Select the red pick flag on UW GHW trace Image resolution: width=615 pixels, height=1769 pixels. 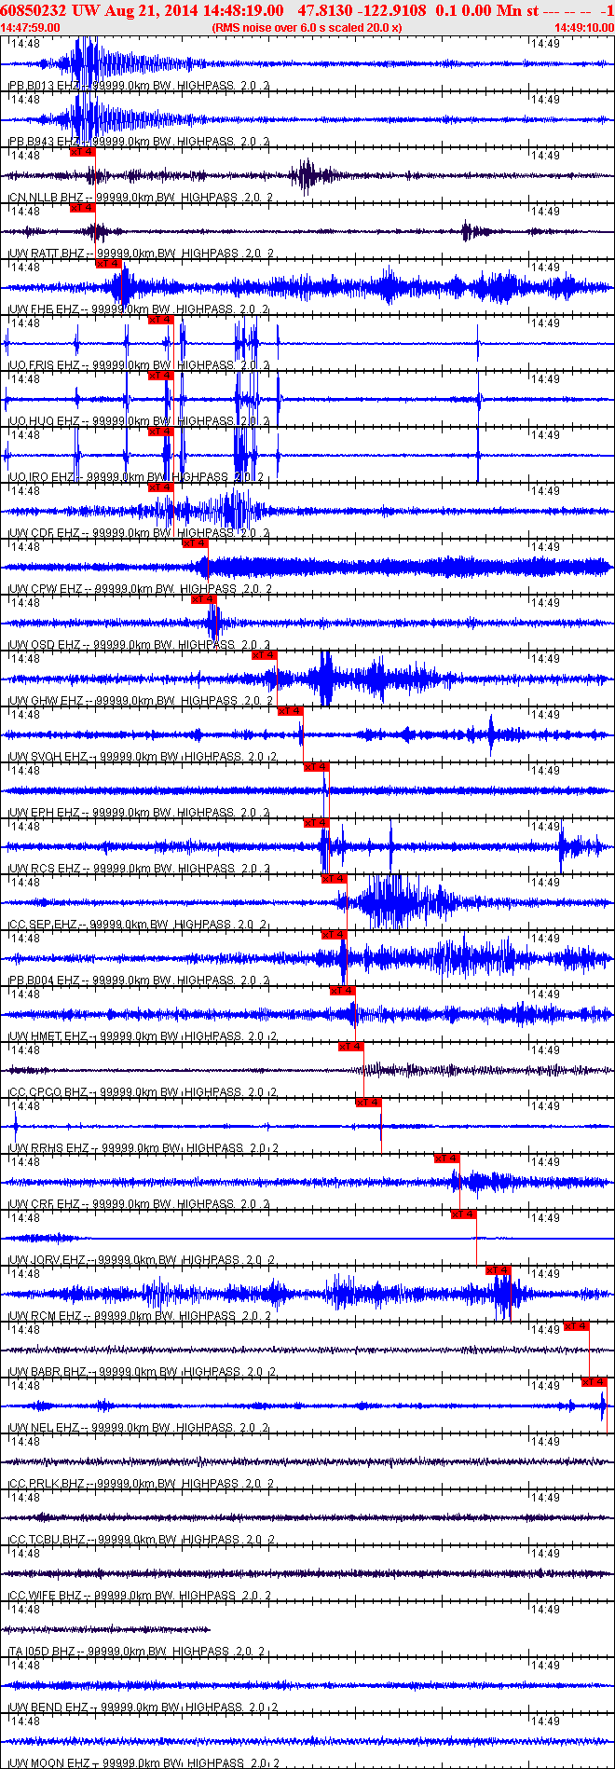(x=265, y=655)
